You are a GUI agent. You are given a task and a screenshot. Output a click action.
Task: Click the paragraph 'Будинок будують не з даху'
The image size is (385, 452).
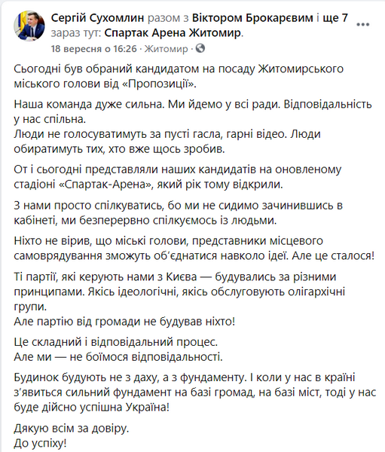tap(195, 392)
